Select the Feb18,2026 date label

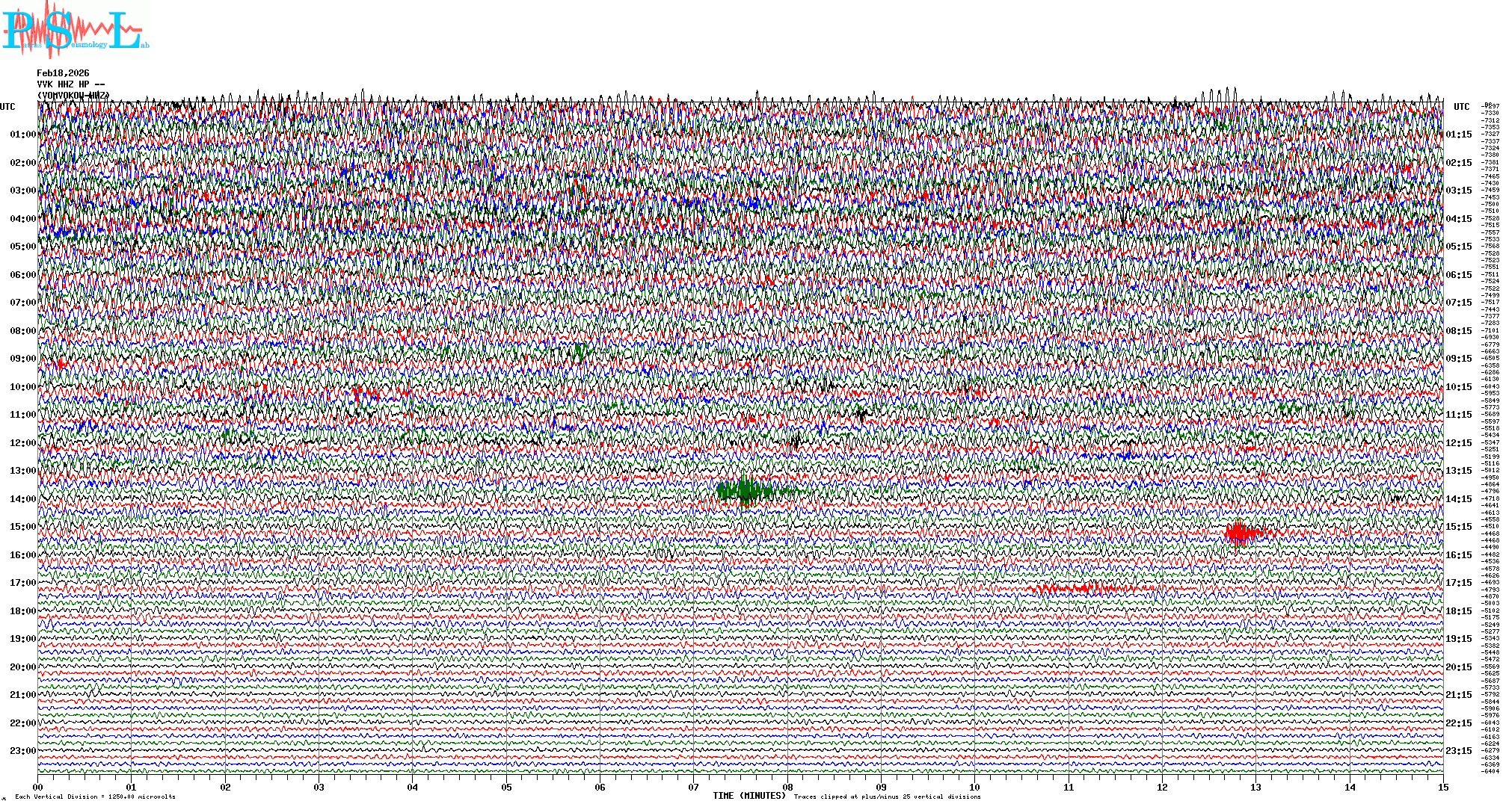tap(63, 73)
